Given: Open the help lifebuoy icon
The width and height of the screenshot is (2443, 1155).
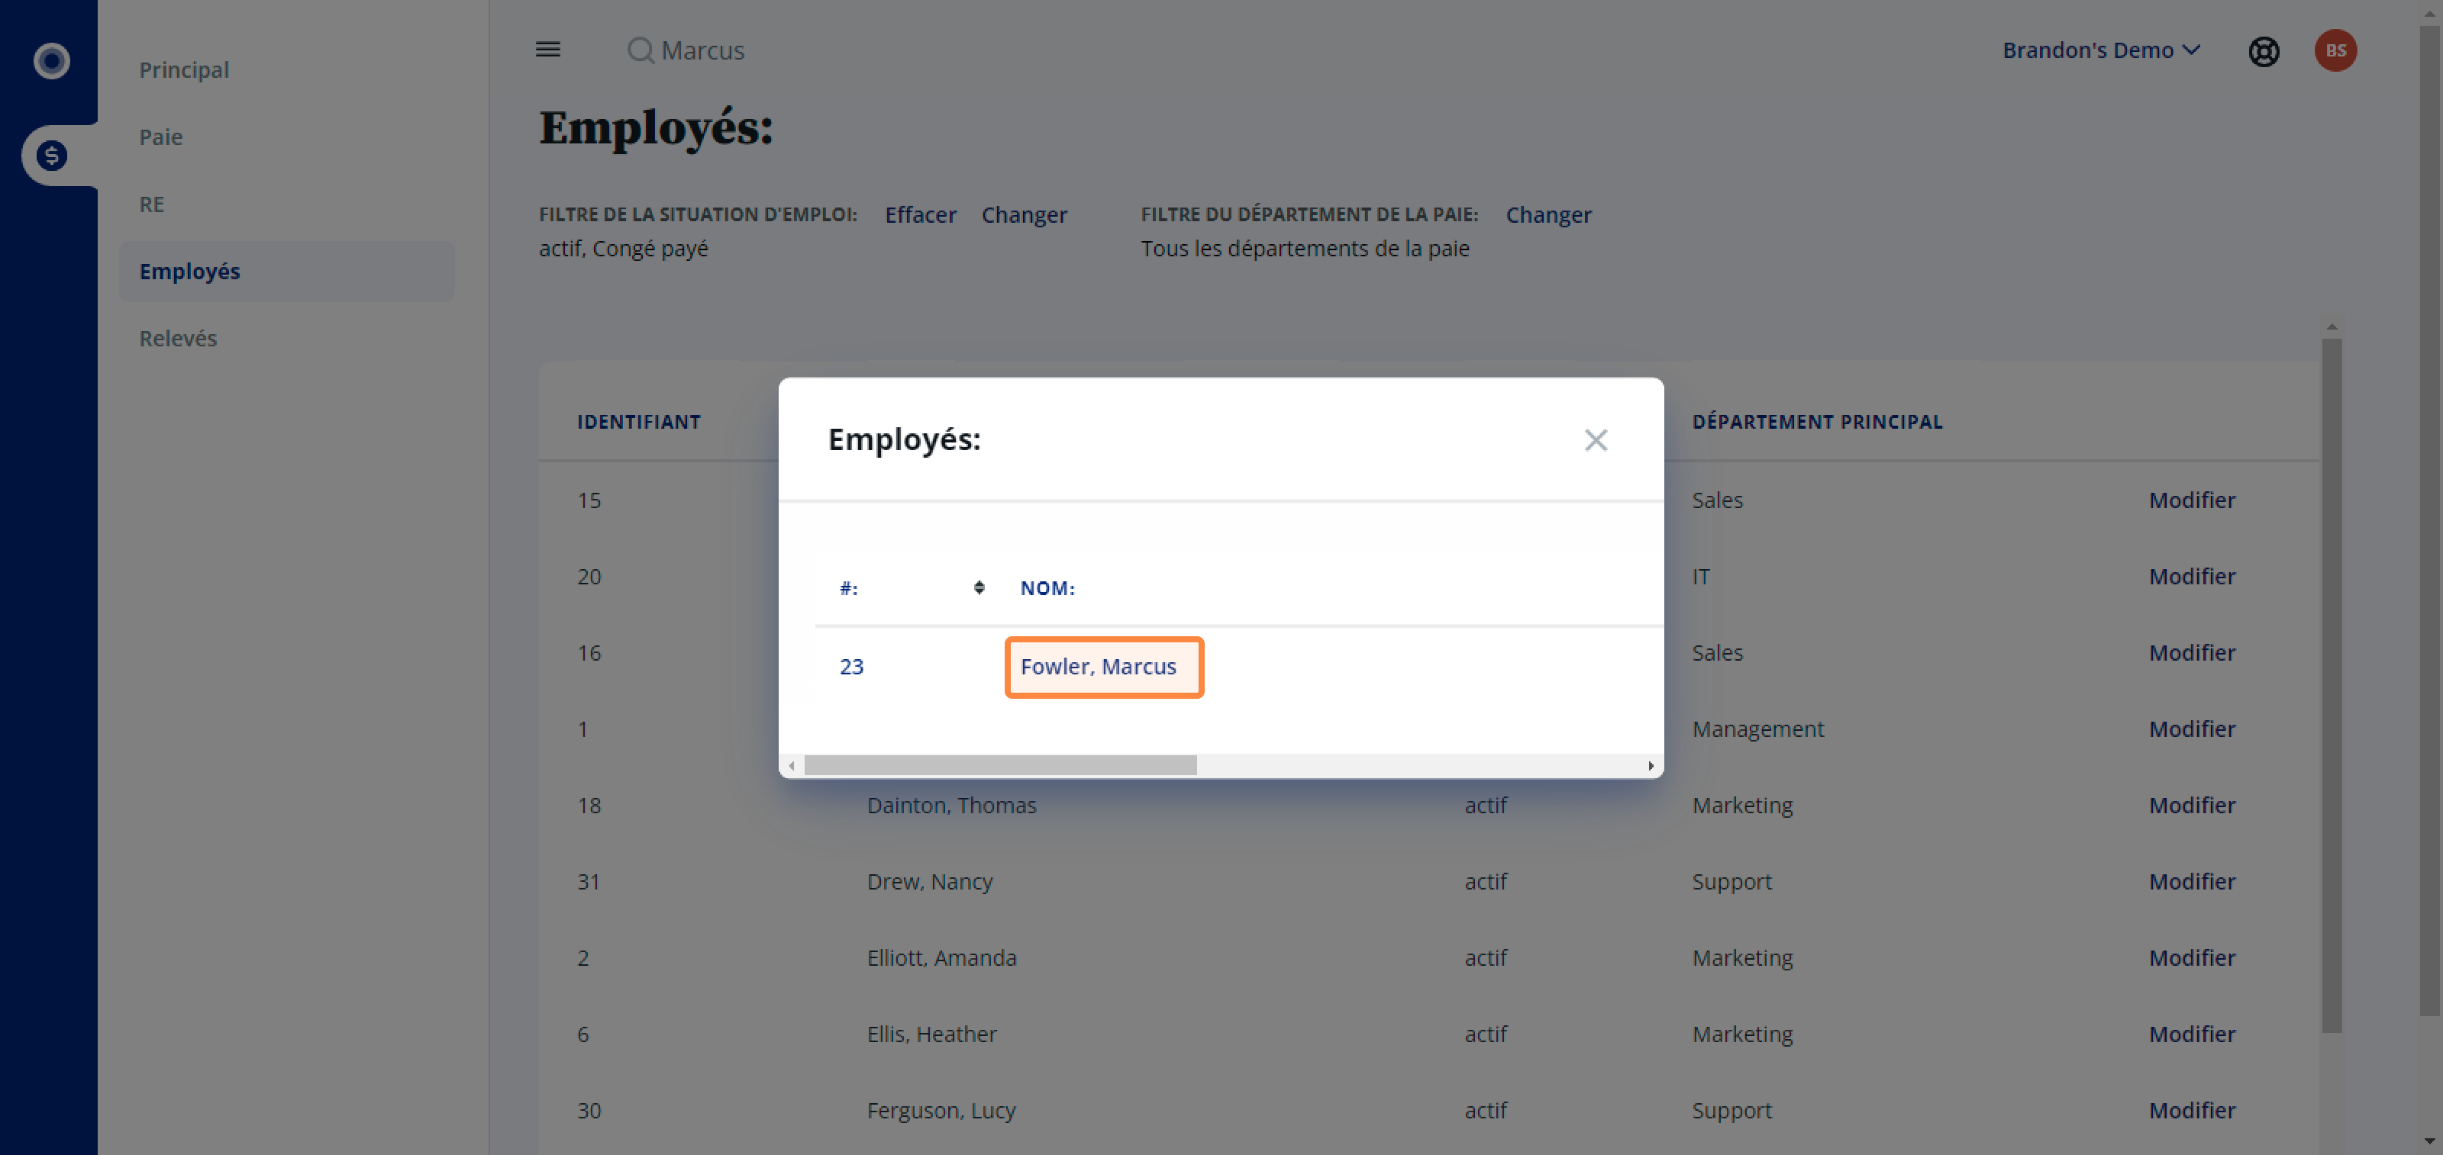Looking at the screenshot, I should coord(2263,51).
